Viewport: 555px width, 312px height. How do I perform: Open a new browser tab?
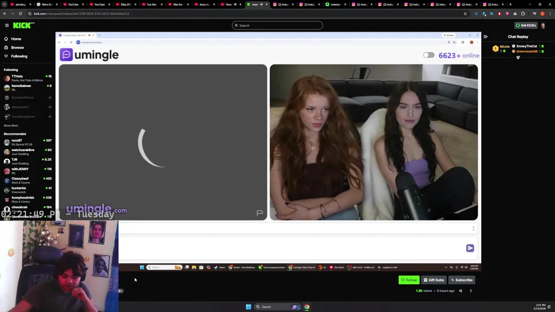point(510,4)
